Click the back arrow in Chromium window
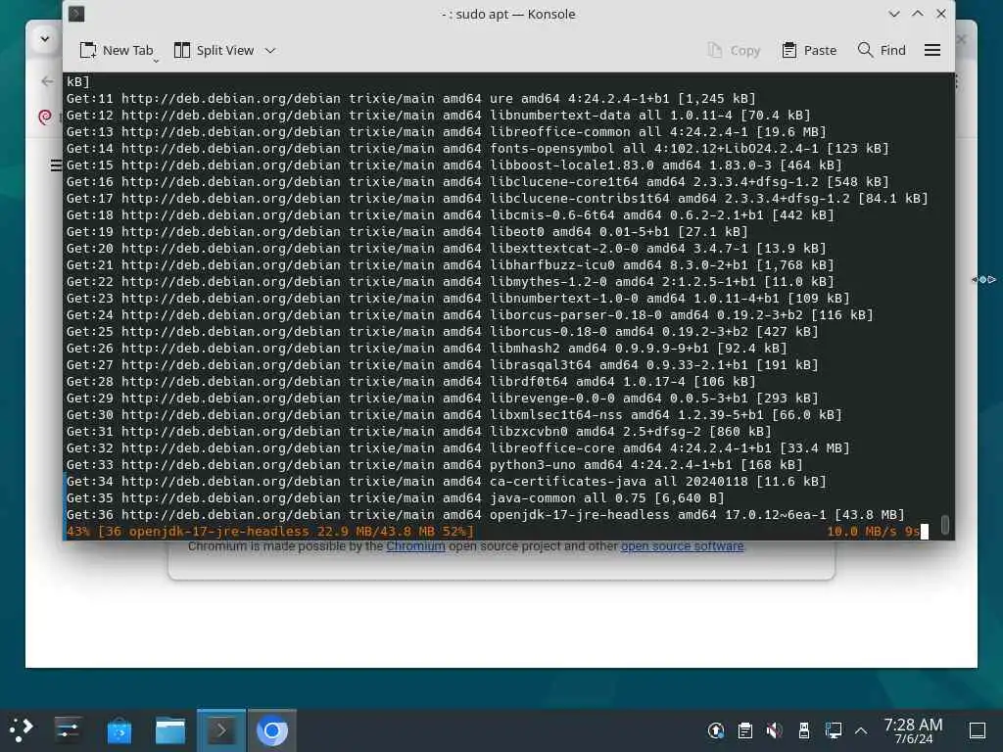 (47, 81)
